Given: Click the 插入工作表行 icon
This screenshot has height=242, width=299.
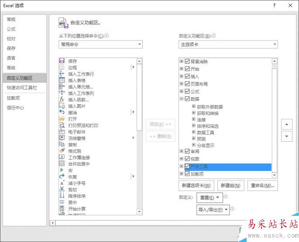Looking at the screenshot, I should point(62,74).
